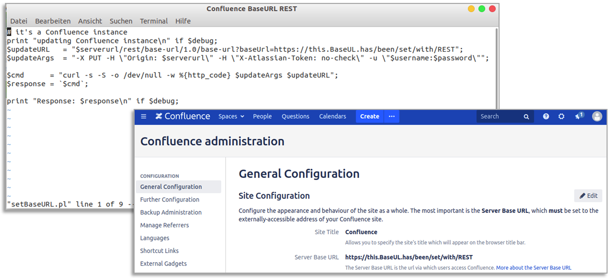Open the Suchen menu in terminal window
The height and width of the screenshot is (278, 611).
coord(121,21)
